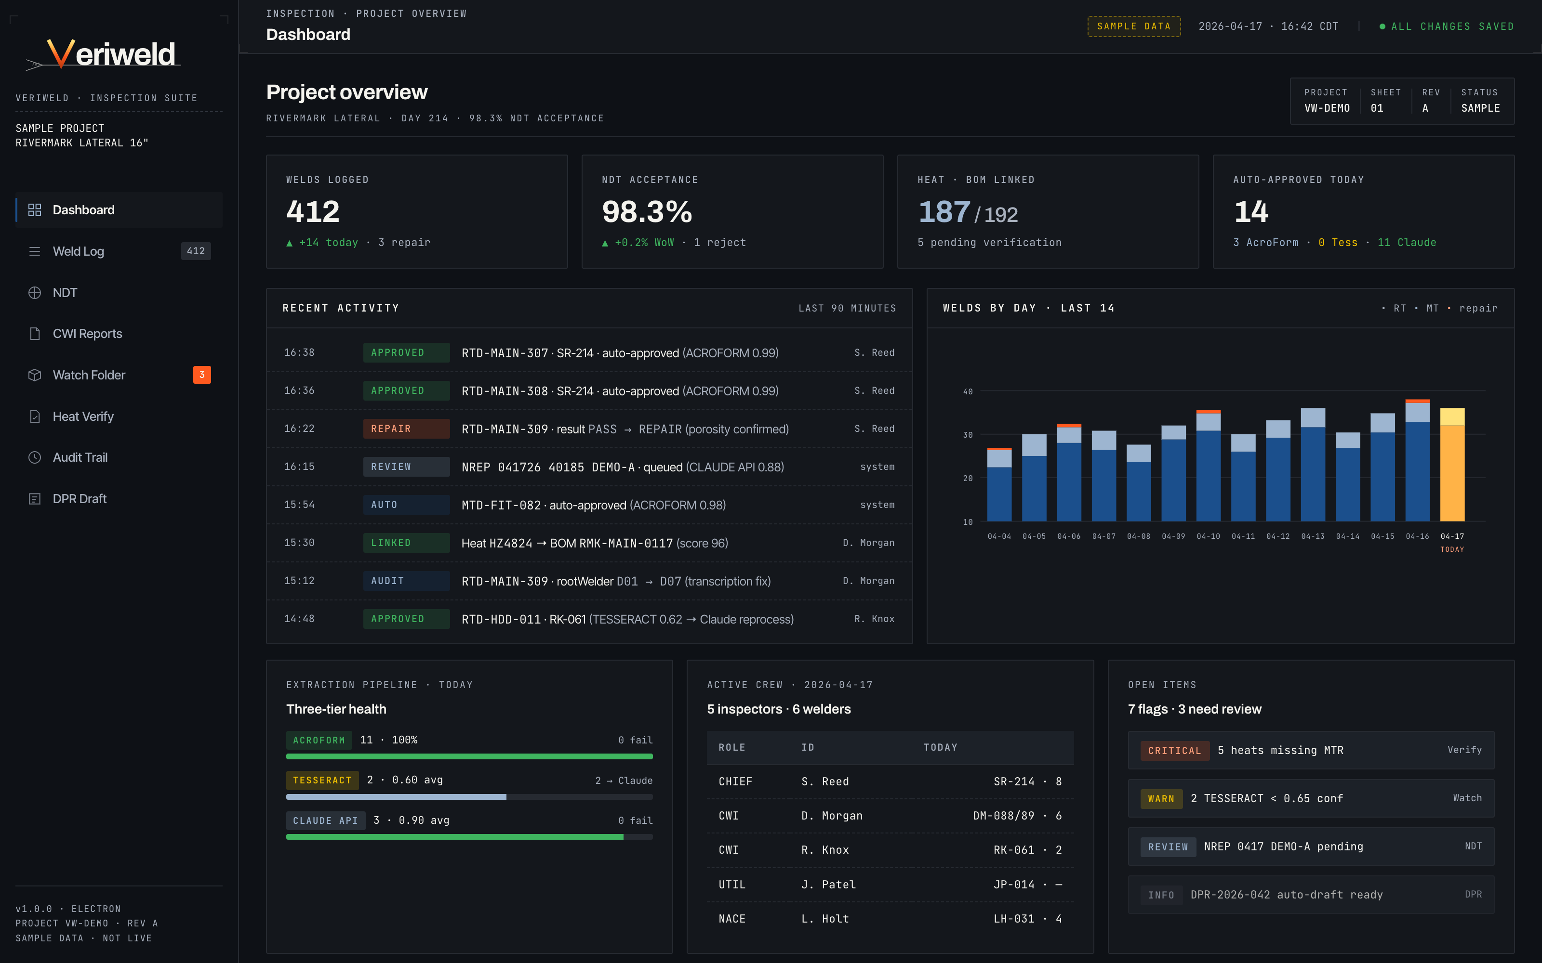
Task: Click the Dashboard grid icon in sidebar
Action: pos(34,209)
